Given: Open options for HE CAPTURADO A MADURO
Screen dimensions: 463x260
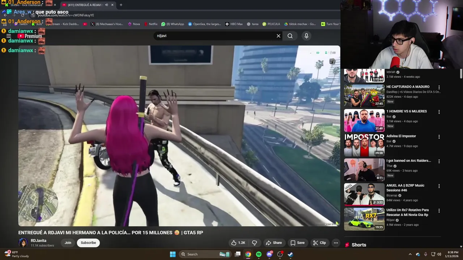Looking at the screenshot, I should point(439,87).
